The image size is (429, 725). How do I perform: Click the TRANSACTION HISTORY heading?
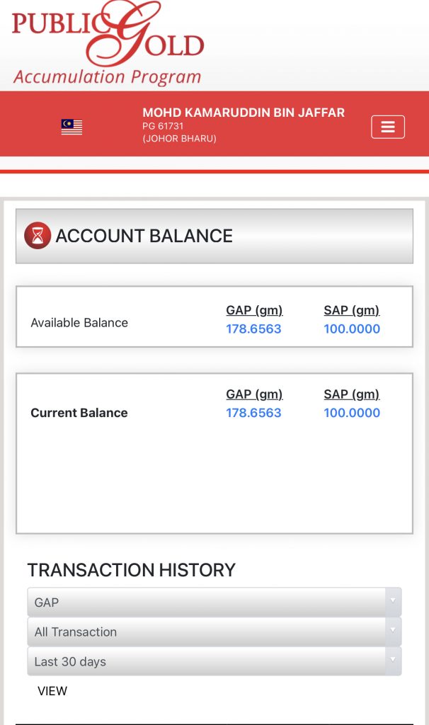(x=131, y=570)
